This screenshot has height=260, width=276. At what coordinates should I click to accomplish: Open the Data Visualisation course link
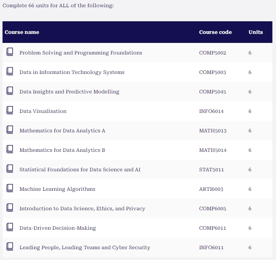[x=43, y=111]
